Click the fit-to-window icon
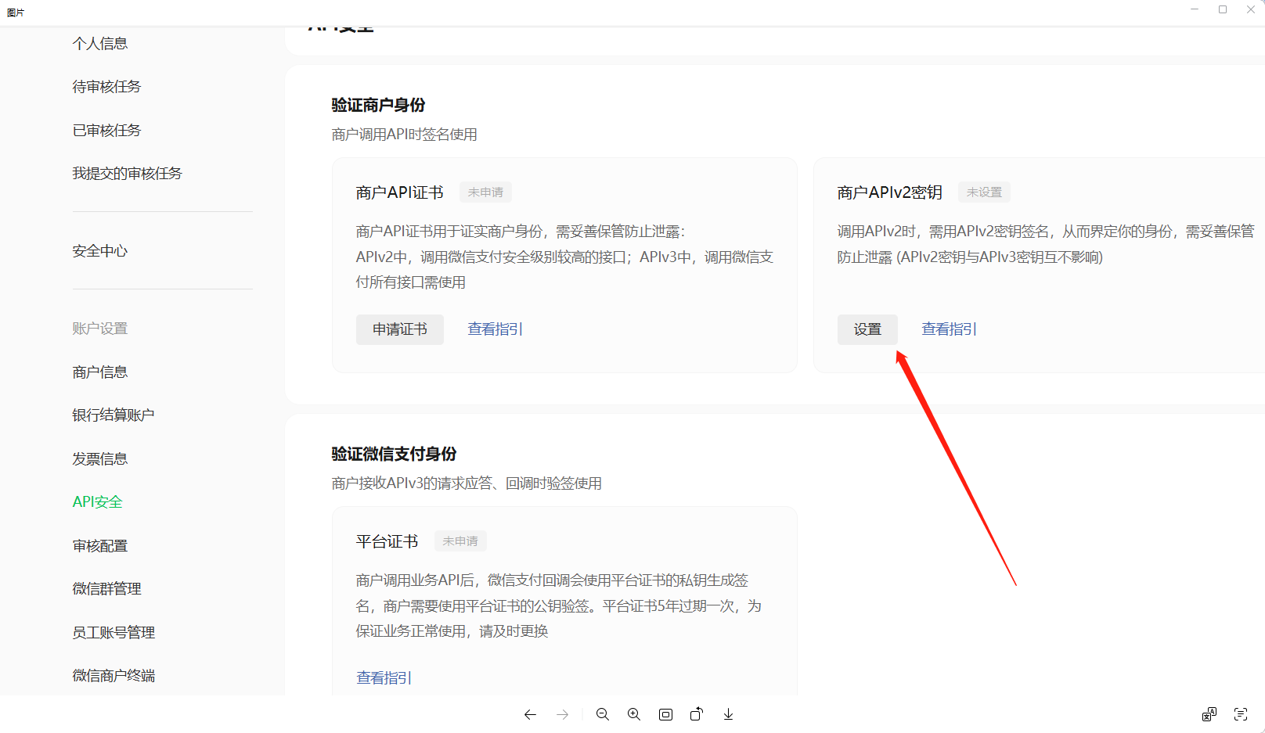The image size is (1265, 733). [x=665, y=714]
